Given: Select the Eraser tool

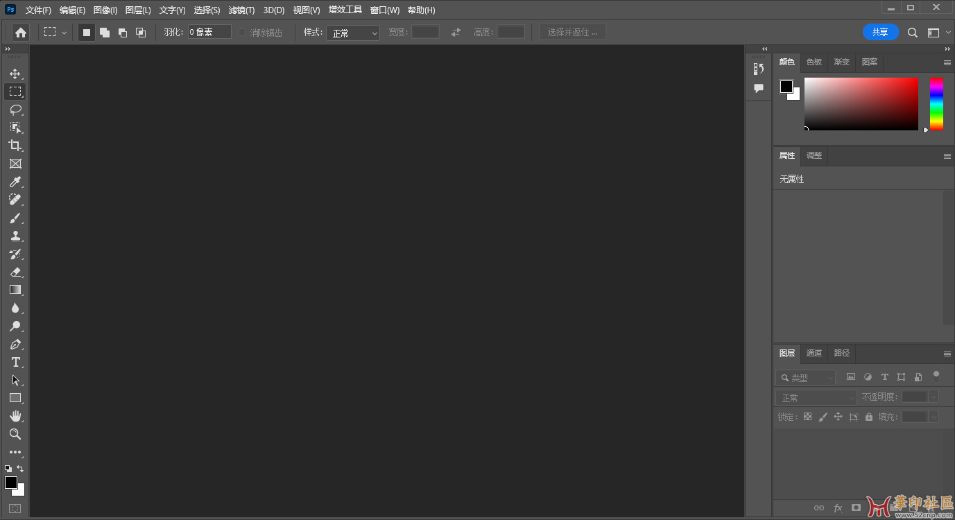Looking at the screenshot, I should point(15,272).
